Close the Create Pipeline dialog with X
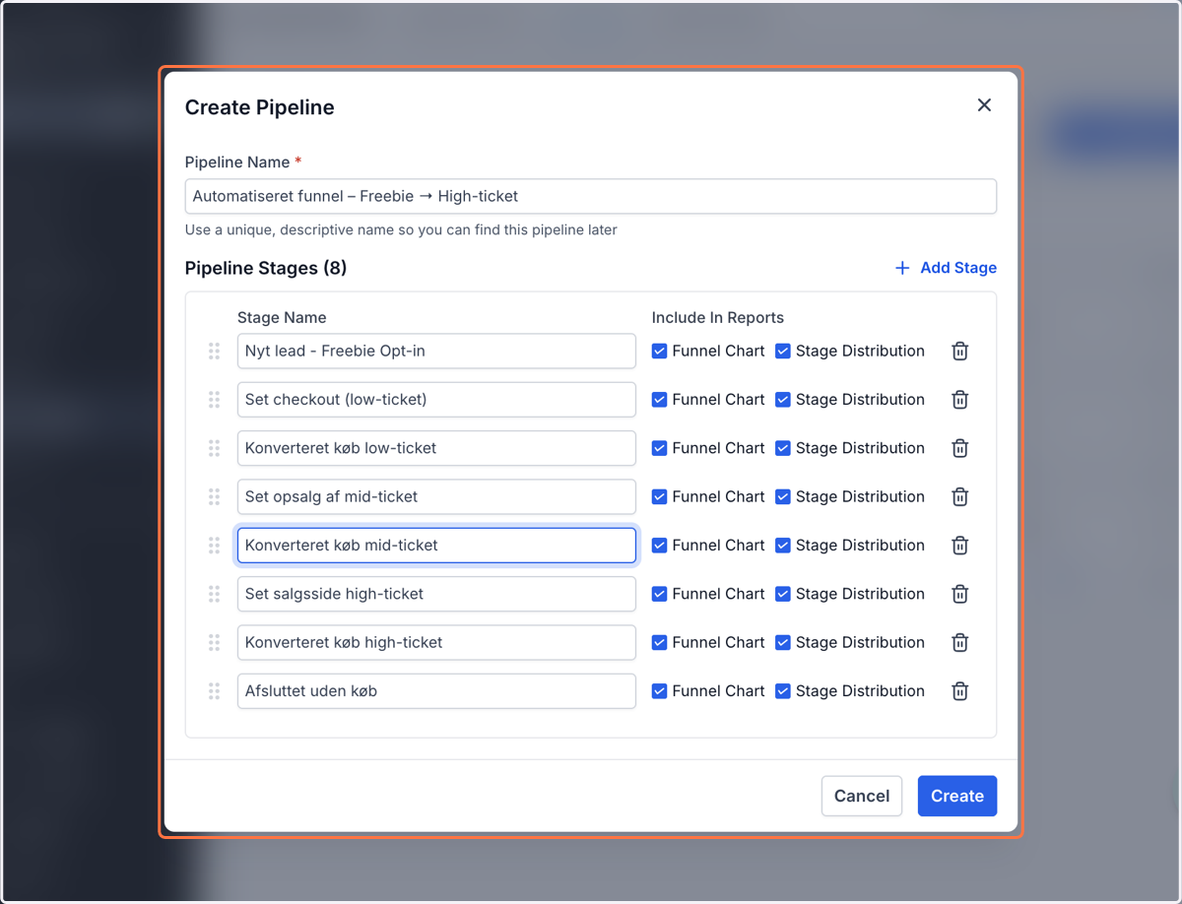 pyautogui.click(x=984, y=105)
